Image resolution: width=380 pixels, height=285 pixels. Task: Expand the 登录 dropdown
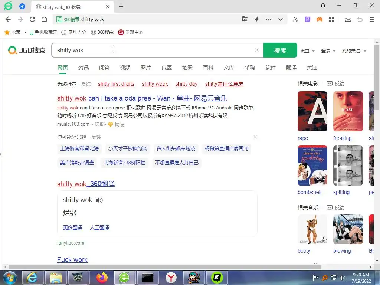coord(328,50)
